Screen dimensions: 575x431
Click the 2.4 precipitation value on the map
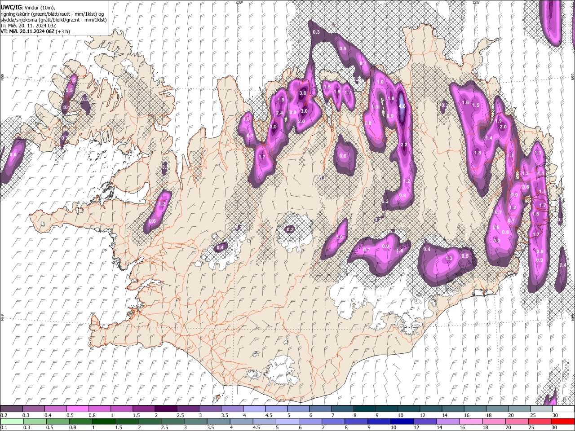(x=279, y=113)
